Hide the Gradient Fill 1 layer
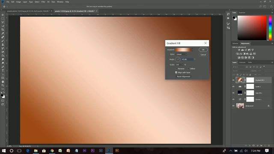 point(233,80)
